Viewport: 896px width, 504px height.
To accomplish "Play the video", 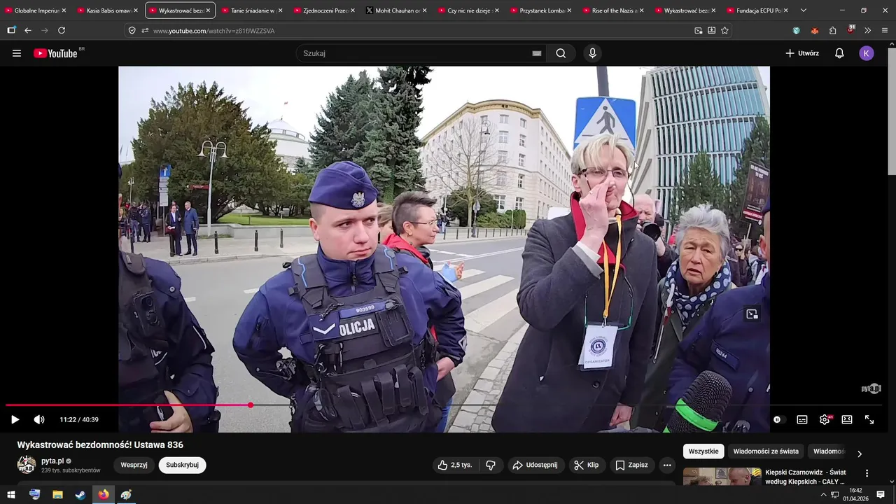I will click(15, 420).
